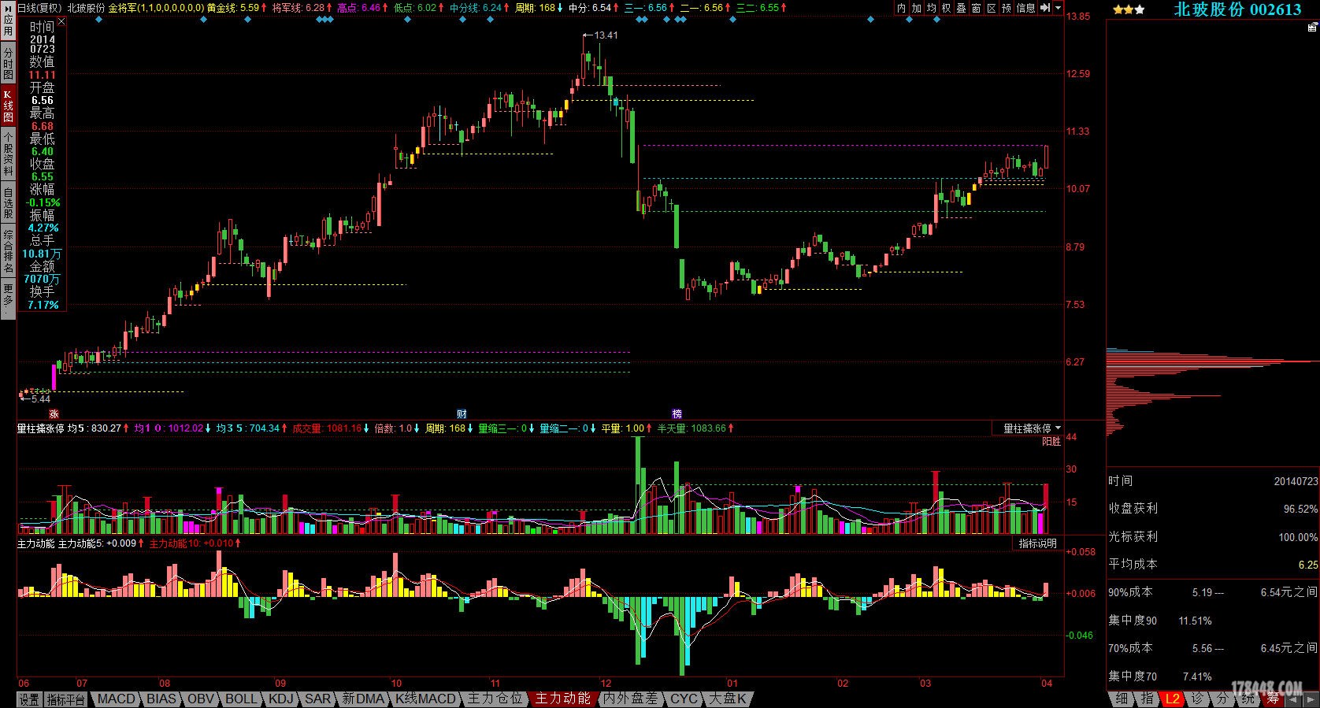Click the 指标说明 button

tap(1037, 543)
